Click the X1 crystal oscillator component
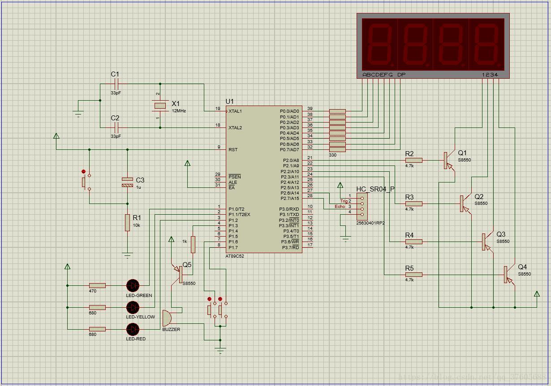Screen dimensions: 551x386 pos(160,106)
